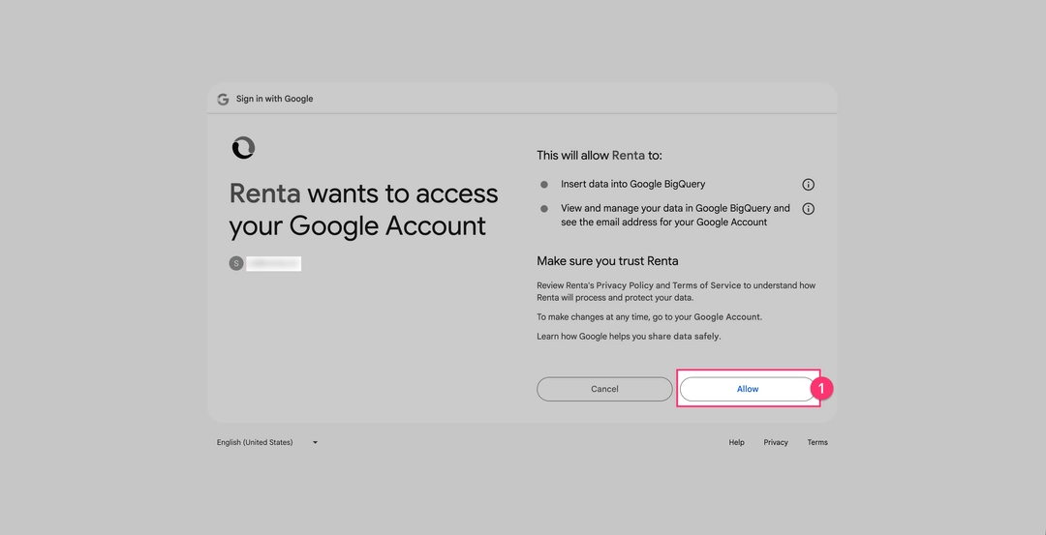Click the Google G logo in header
1046x535 pixels.
[223, 100]
